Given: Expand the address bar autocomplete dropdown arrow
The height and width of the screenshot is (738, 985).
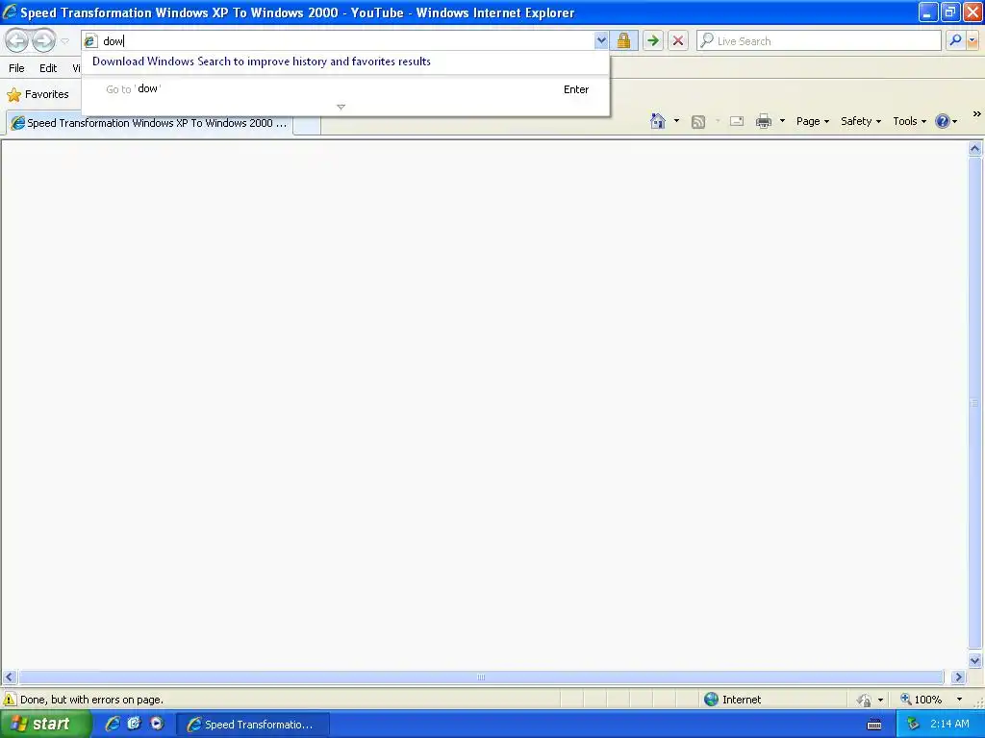Looking at the screenshot, I should pos(601,40).
